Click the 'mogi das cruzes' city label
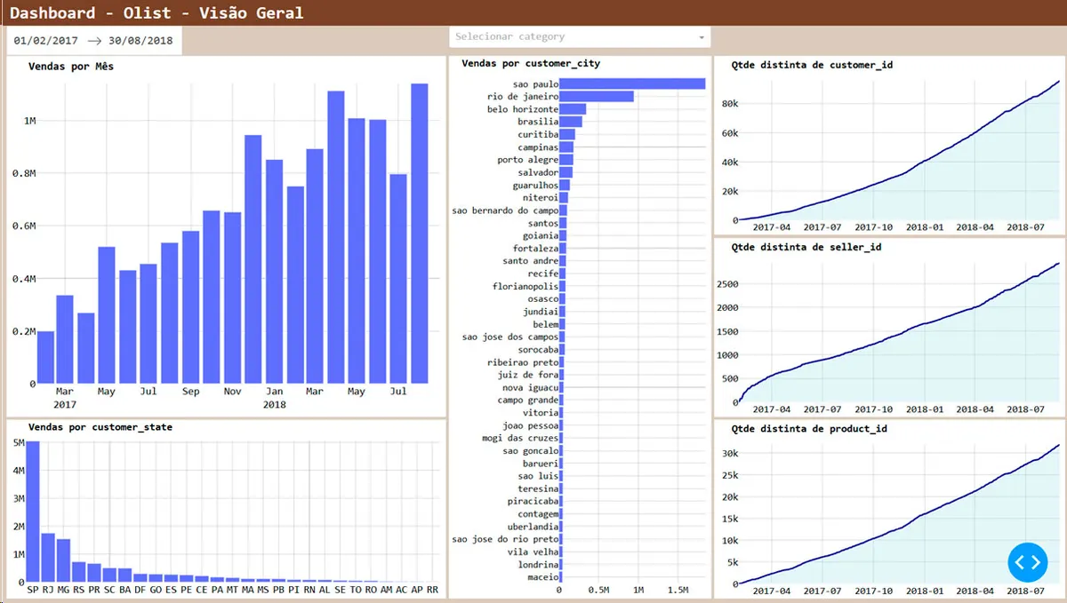This screenshot has width=1067, height=603. click(520, 439)
